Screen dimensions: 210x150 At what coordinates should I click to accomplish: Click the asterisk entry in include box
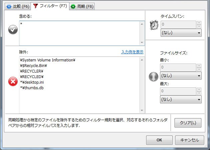coord(21,24)
